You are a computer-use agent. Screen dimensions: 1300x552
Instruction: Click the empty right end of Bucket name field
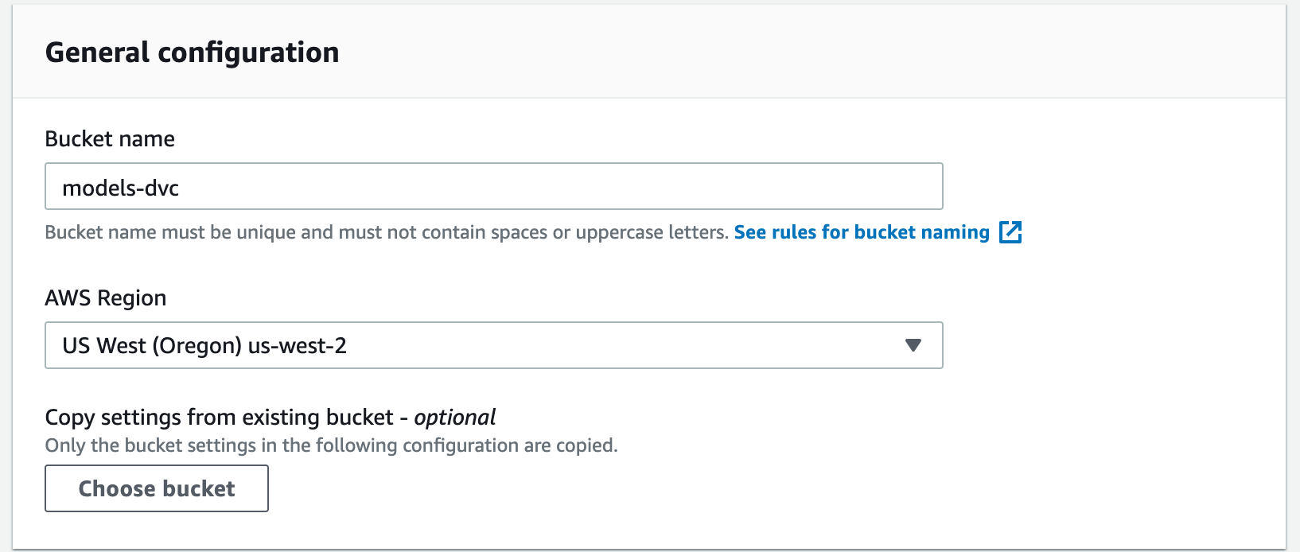tap(875, 187)
